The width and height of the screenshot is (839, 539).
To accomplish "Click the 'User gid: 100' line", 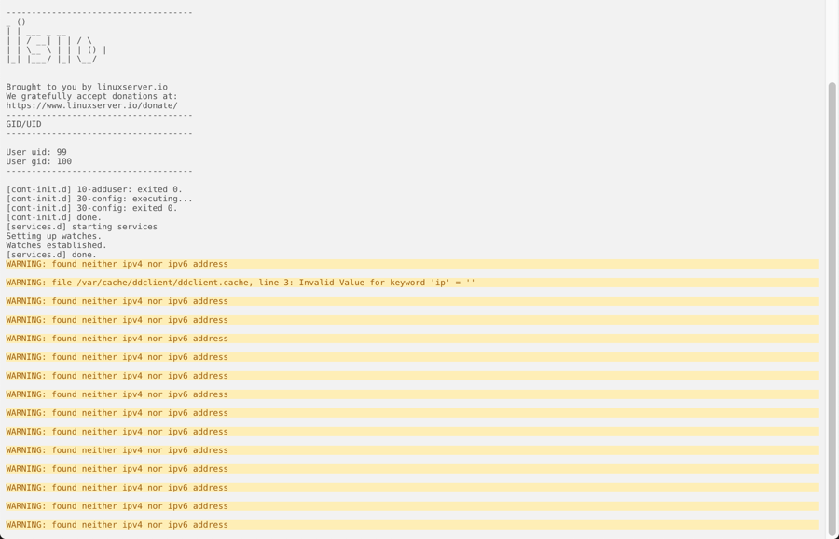I will pyautogui.click(x=38, y=161).
